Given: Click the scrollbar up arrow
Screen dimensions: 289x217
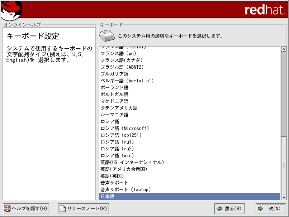Looking at the screenshot, I should click(x=283, y=49).
